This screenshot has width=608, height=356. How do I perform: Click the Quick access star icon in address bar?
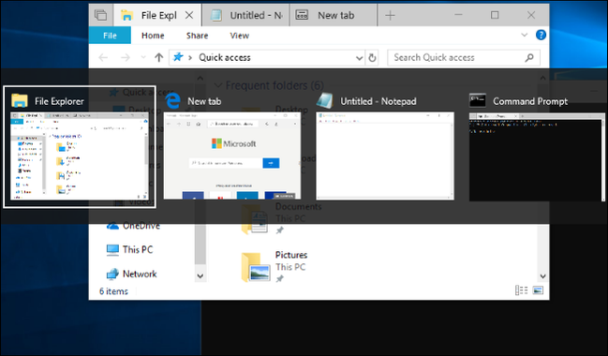click(x=178, y=57)
